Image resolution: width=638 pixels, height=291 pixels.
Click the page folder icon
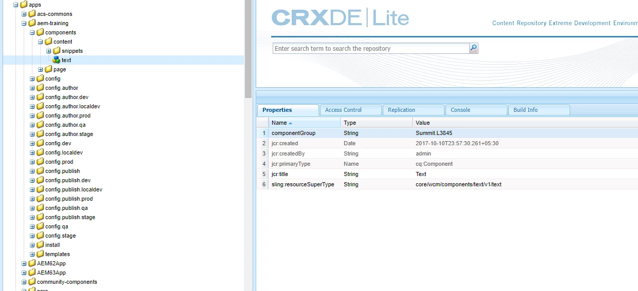click(x=48, y=69)
